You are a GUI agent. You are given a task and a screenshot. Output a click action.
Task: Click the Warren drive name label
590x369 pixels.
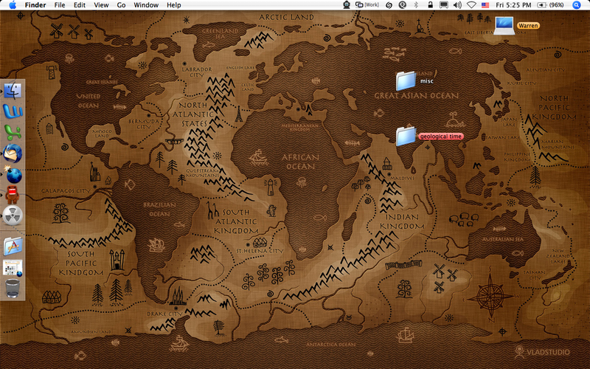(x=528, y=26)
